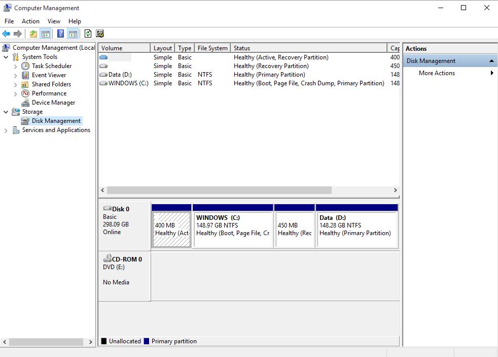Collapse the Storage tree node
498x357 pixels.
click(x=6, y=112)
